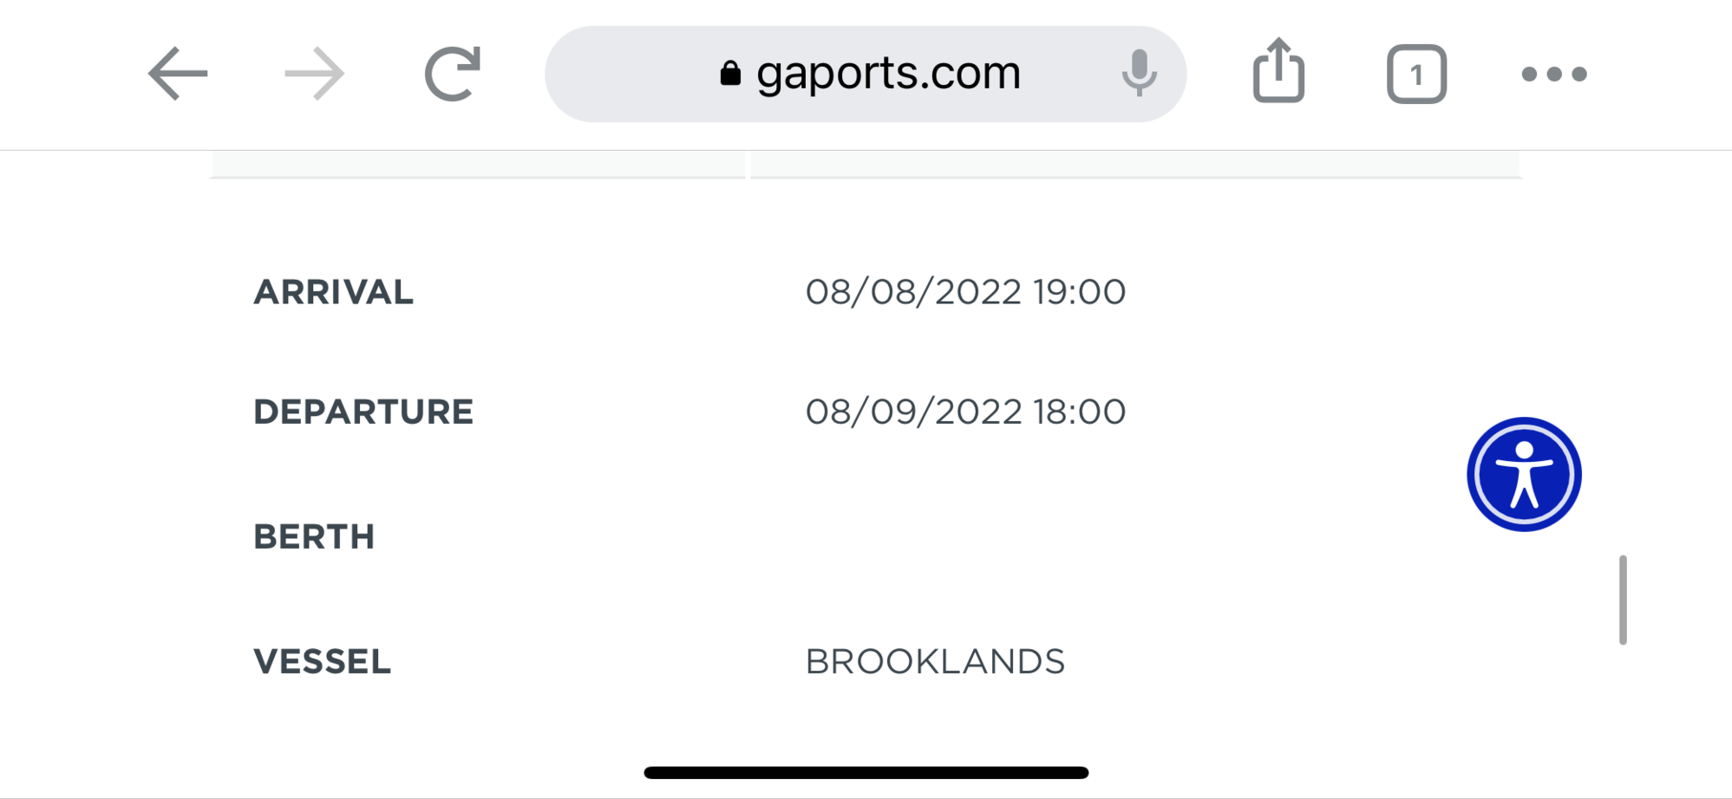Click departure time 08/09/2022 18:00
The width and height of the screenshot is (1732, 799).
click(965, 412)
